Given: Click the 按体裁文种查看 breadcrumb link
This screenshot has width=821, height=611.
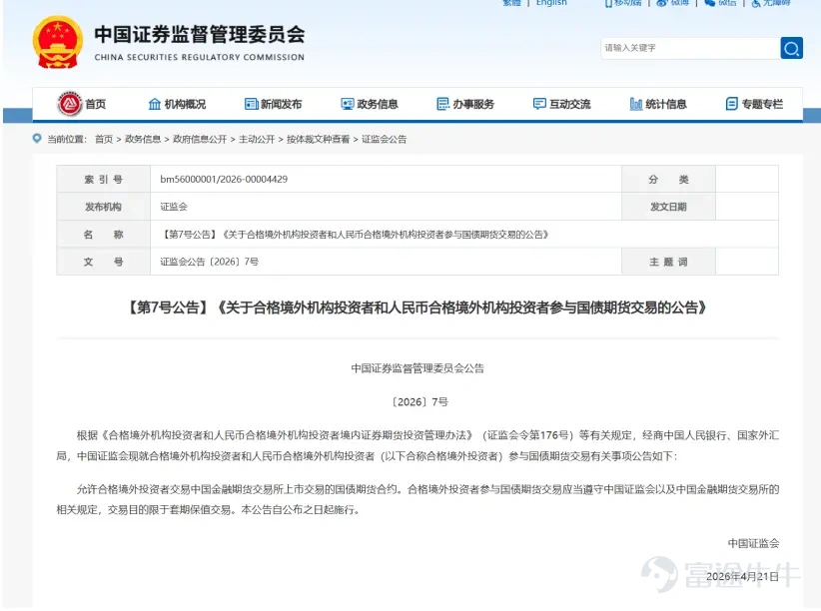Looking at the screenshot, I should pos(318,139).
